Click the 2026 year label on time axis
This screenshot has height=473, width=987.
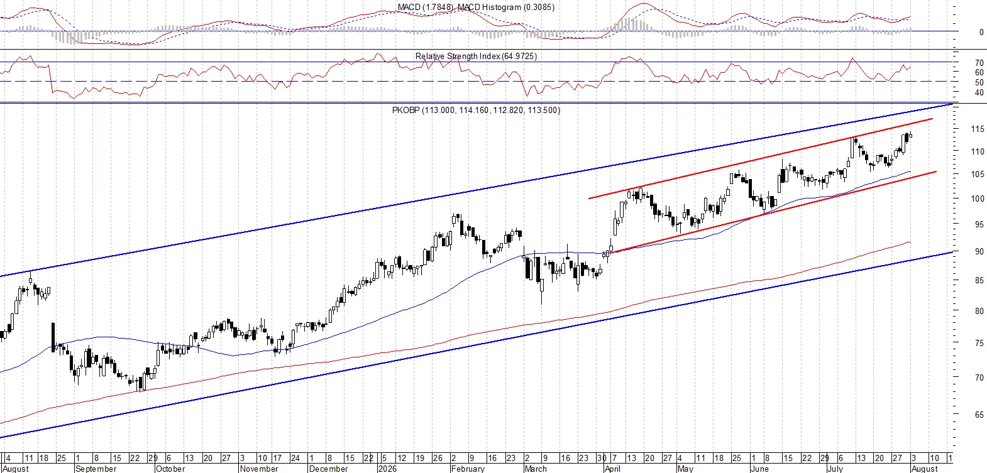click(x=387, y=469)
